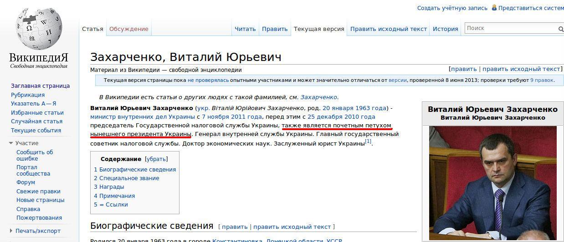Click the укр. language link

coord(204,108)
